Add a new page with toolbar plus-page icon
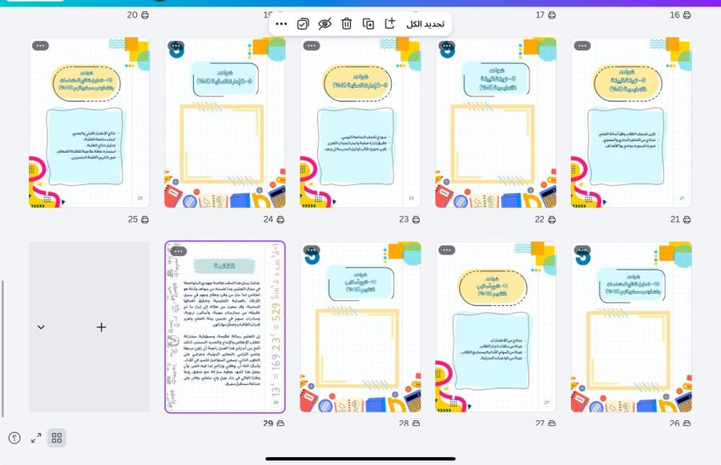This screenshot has width=721, height=465. coord(389,23)
